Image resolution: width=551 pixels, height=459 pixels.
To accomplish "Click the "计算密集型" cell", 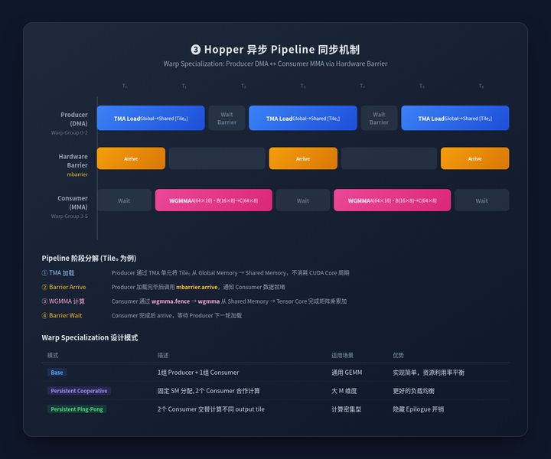I will tap(346, 409).
